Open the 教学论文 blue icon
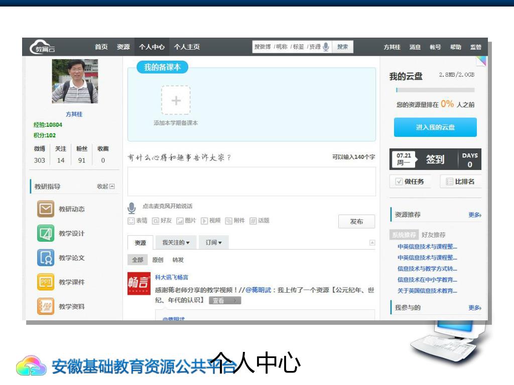 46,258
